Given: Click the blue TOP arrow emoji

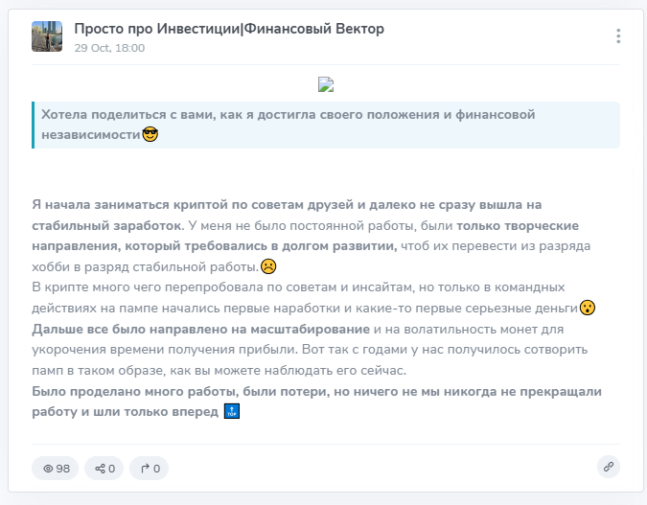Looking at the screenshot, I should point(232,411).
